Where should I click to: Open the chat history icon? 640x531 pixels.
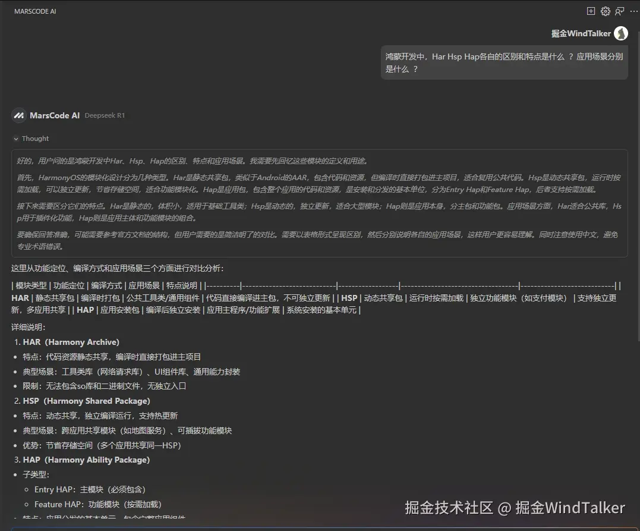point(620,11)
